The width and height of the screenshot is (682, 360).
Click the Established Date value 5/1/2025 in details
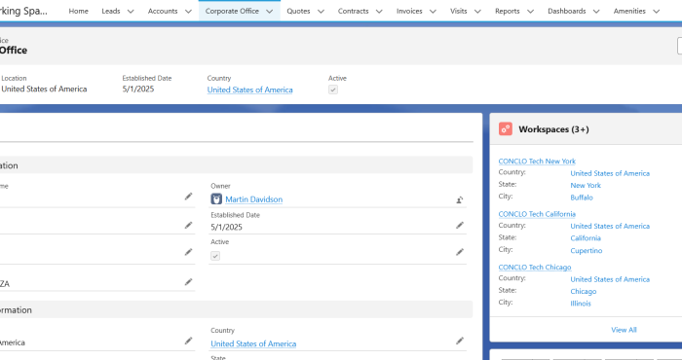226,227
